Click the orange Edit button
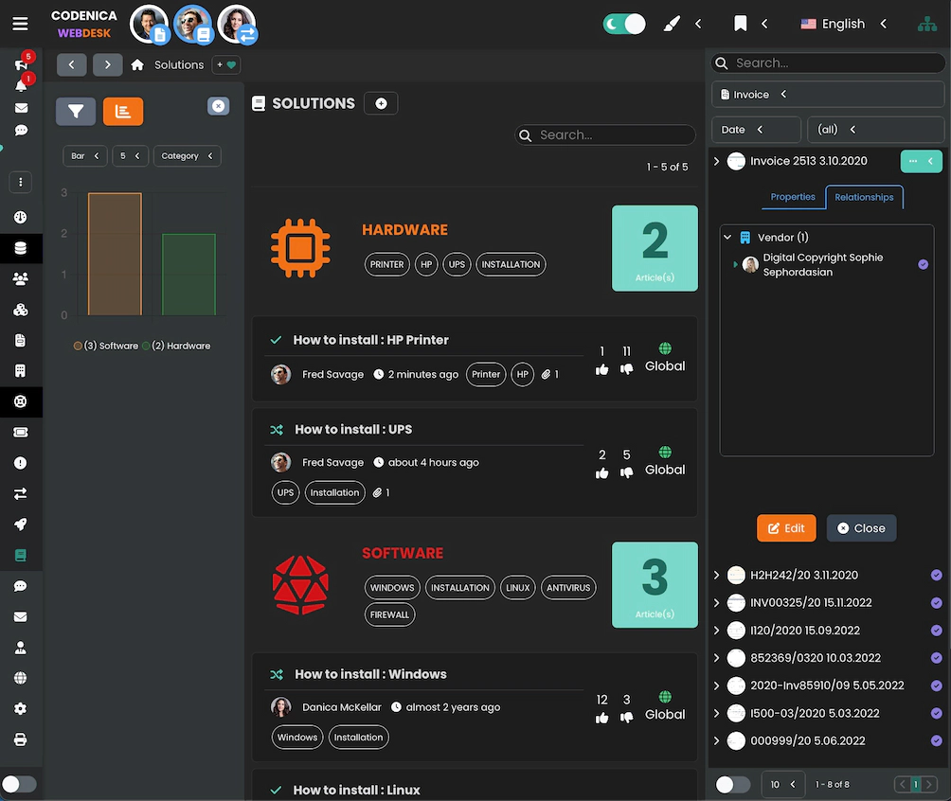 786,527
